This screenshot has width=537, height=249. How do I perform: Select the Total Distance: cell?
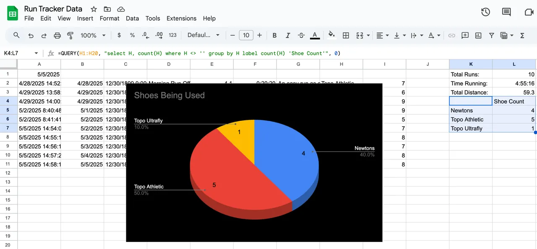[x=471, y=92]
